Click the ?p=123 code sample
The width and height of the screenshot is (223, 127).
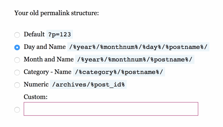[60, 35]
